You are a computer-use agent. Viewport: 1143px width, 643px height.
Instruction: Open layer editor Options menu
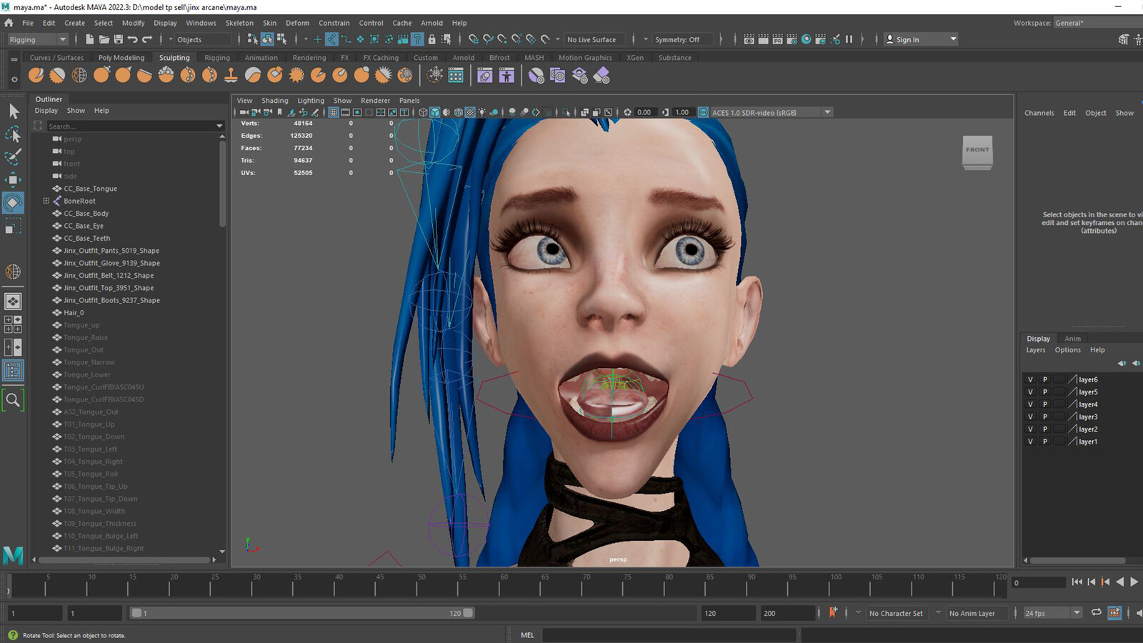point(1068,350)
